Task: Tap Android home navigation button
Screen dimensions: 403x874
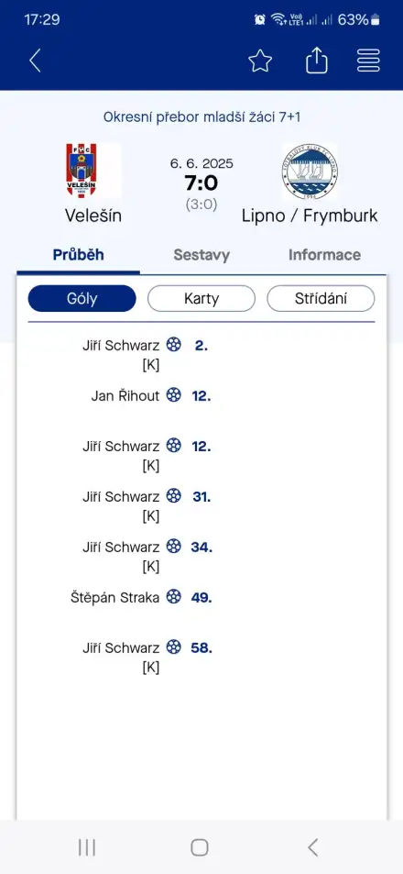Action: [x=200, y=847]
